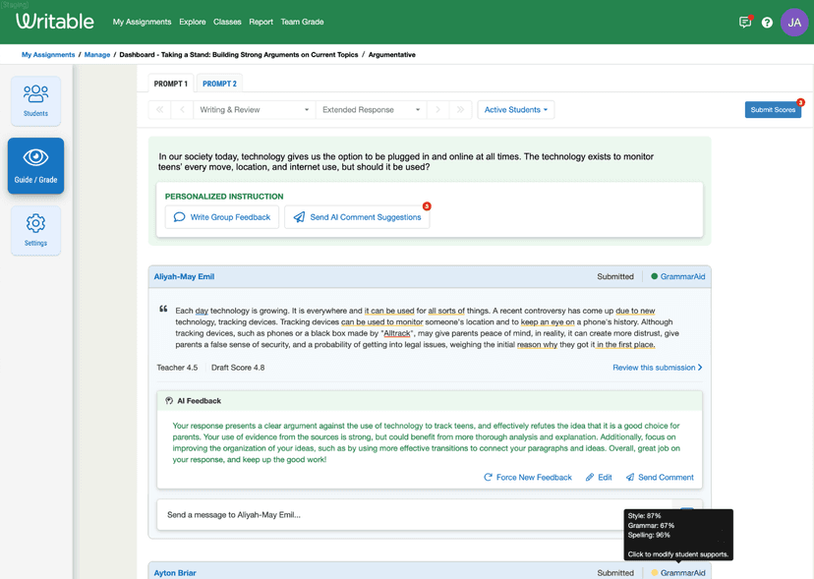Click the help question mark icon
The width and height of the screenshot is (814, 579).
pyautogui.click(x=767, y=21)
